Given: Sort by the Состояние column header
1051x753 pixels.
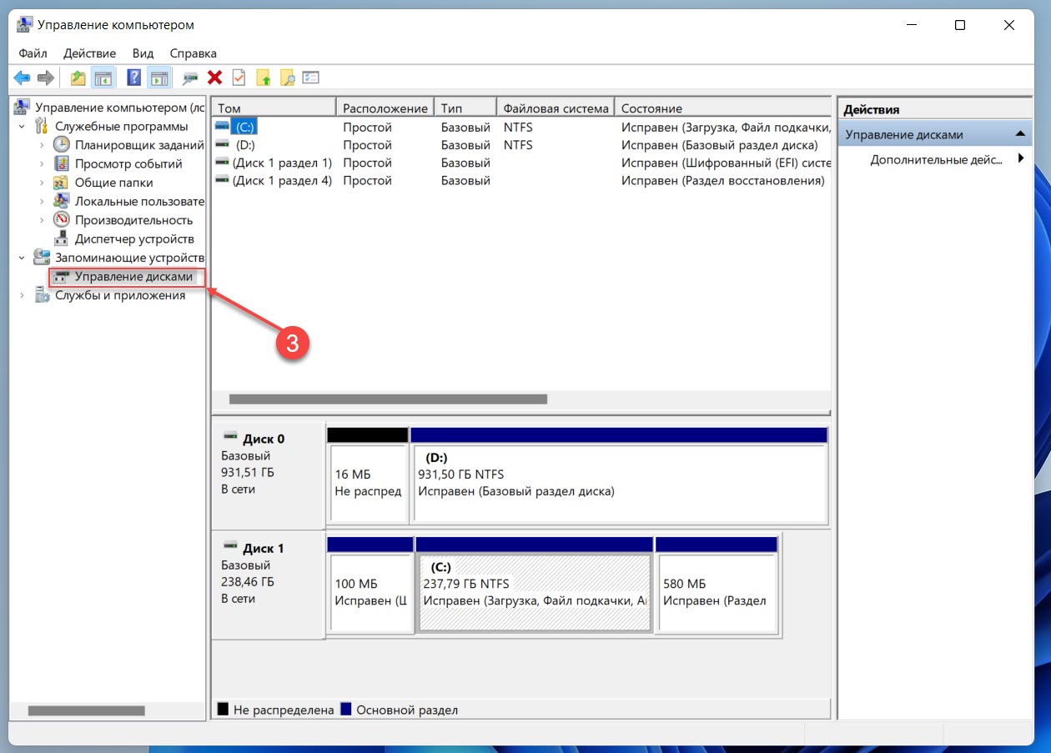Looking at the screenshot, I should click(723, 108).
